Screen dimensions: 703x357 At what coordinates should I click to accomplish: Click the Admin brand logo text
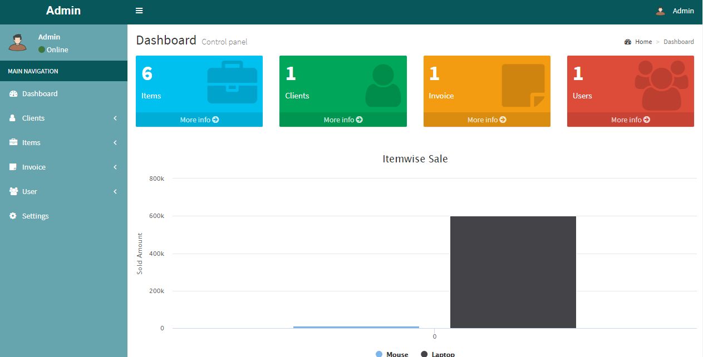(63, 11)
